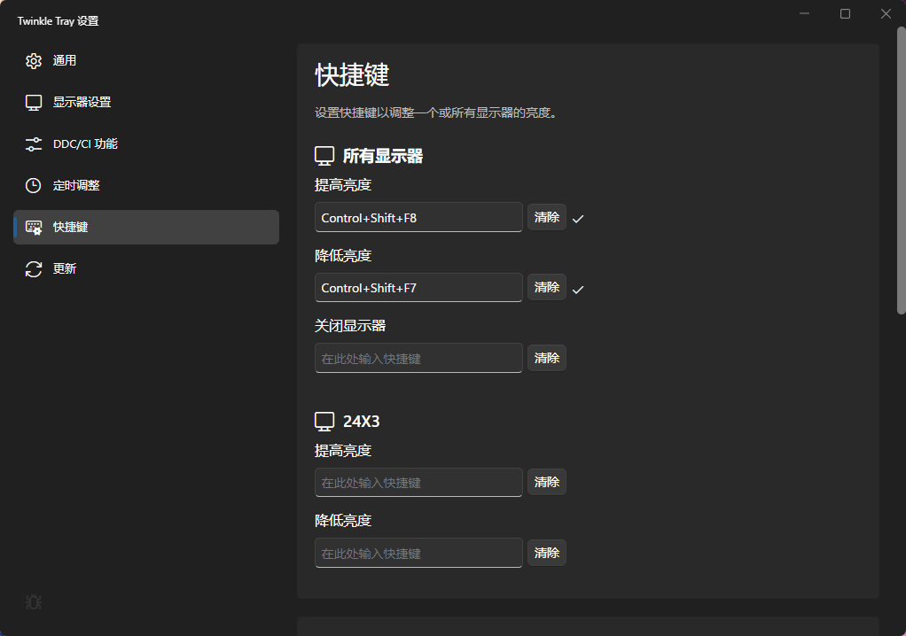The height and width of the screenshot is (636, 906).
Task: Select the keyboard icon beside 快捷键
Action: click(x=34, y=227)
